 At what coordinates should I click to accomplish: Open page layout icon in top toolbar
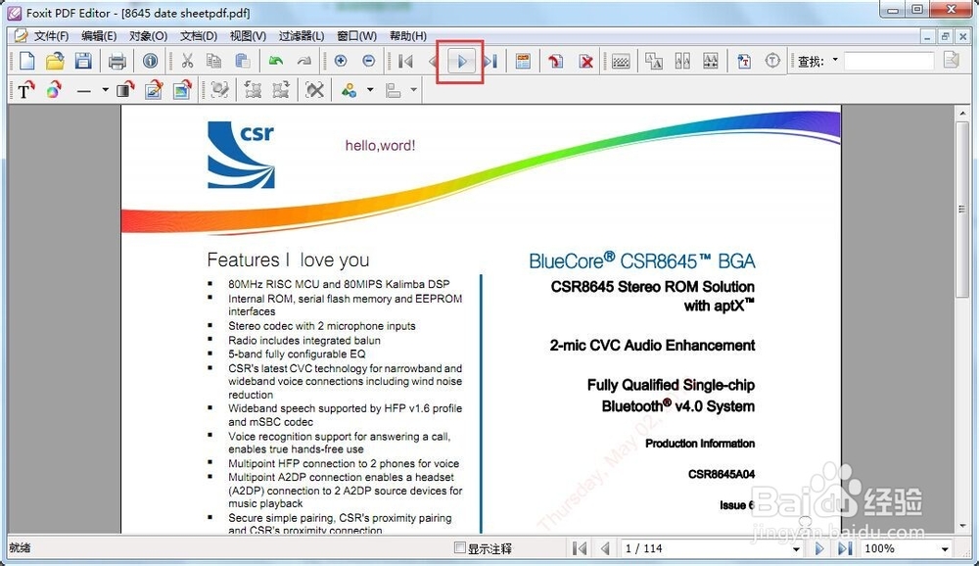point(523,62)
